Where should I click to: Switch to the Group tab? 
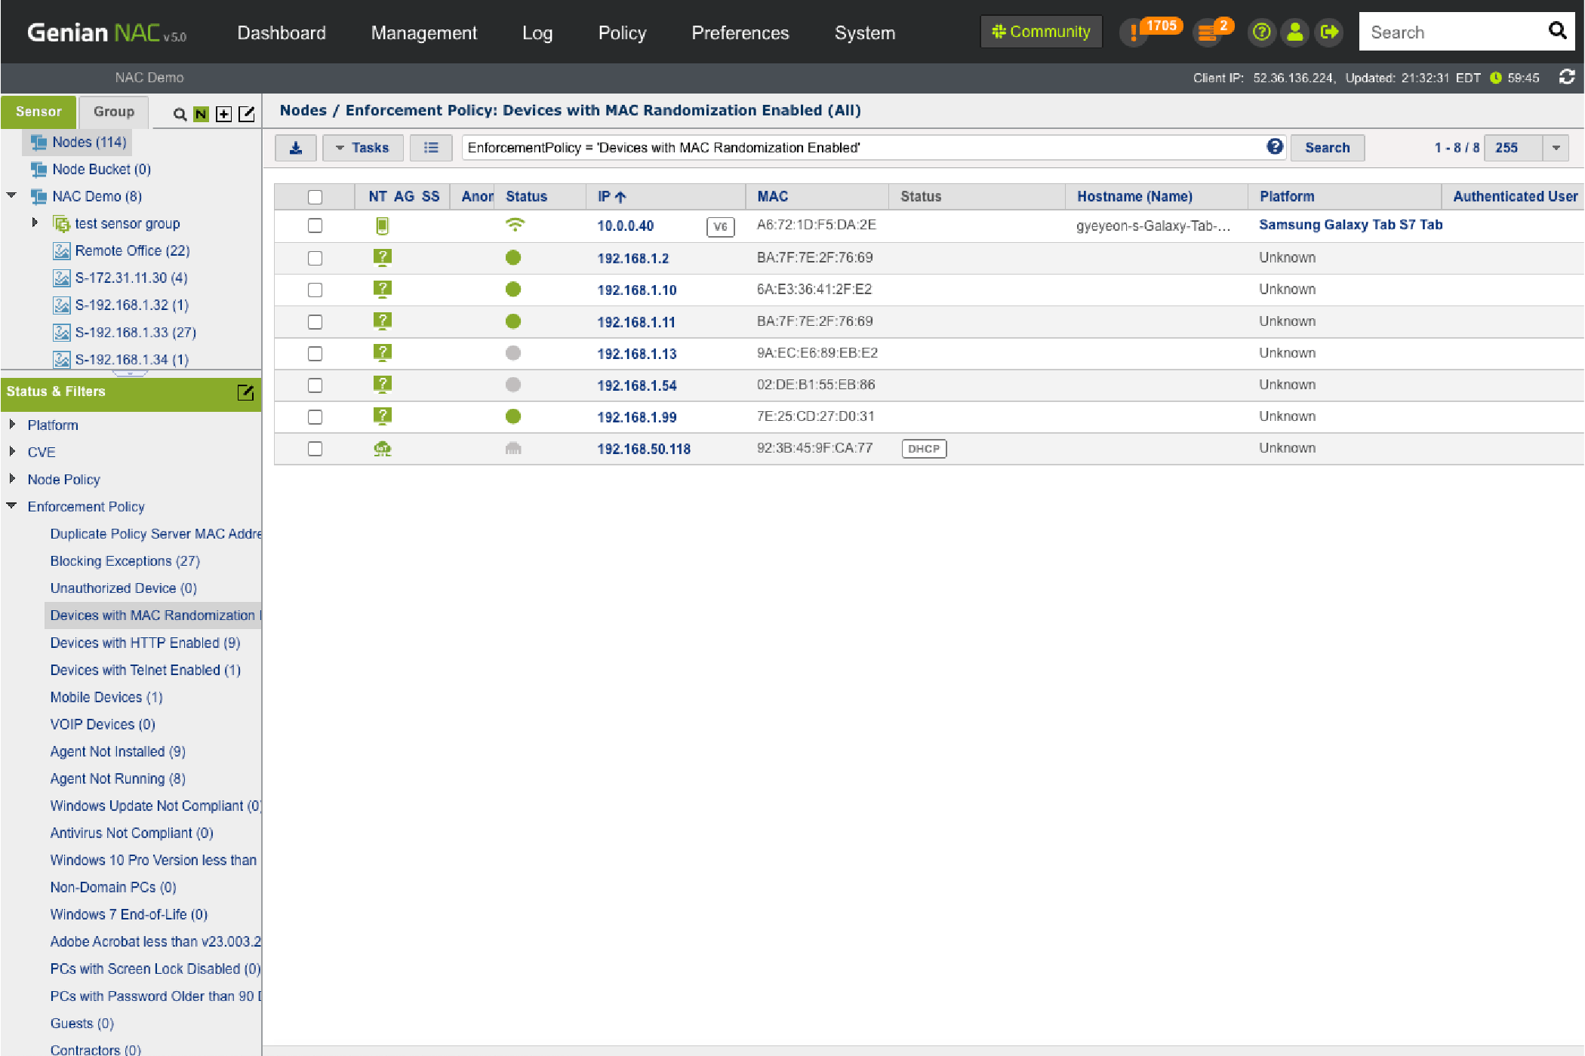pyautogui.click(x=114, y=112)
